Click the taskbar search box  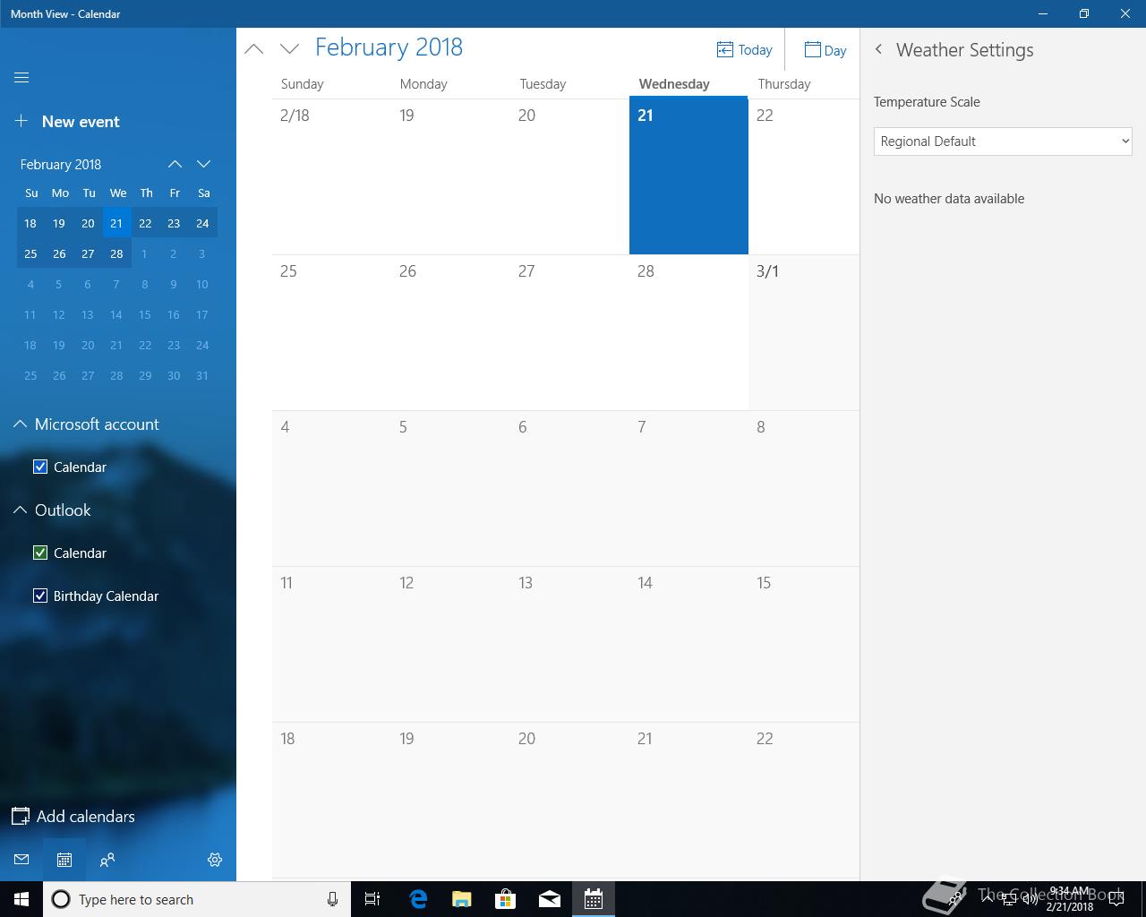click(197, 899)
